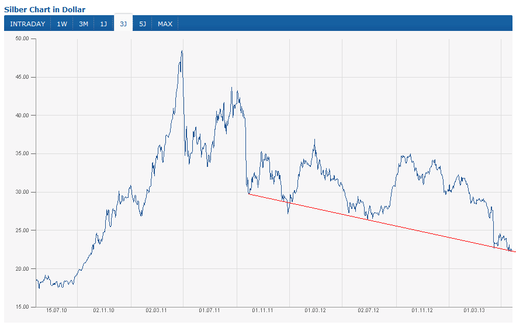The height and width of the screenshot is (325, 516).
Task: Click the 20.00 price axis label
Action: (x=22, y=268)
